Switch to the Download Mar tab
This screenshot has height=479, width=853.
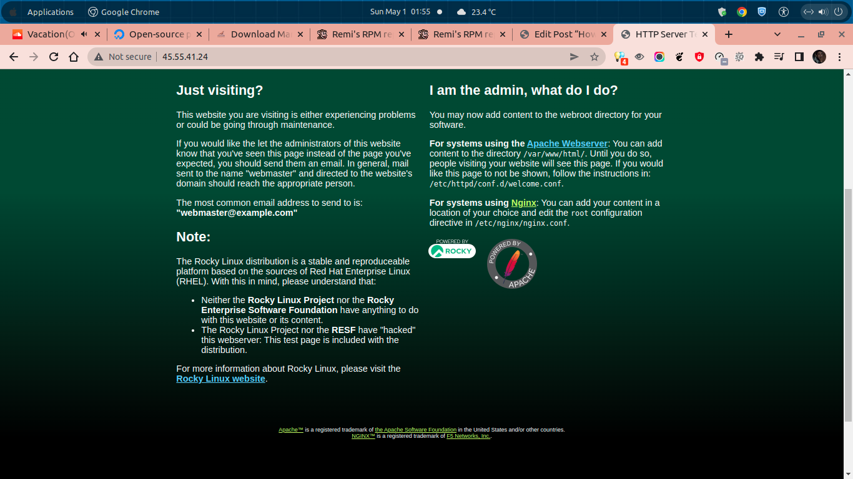point(259,34)
